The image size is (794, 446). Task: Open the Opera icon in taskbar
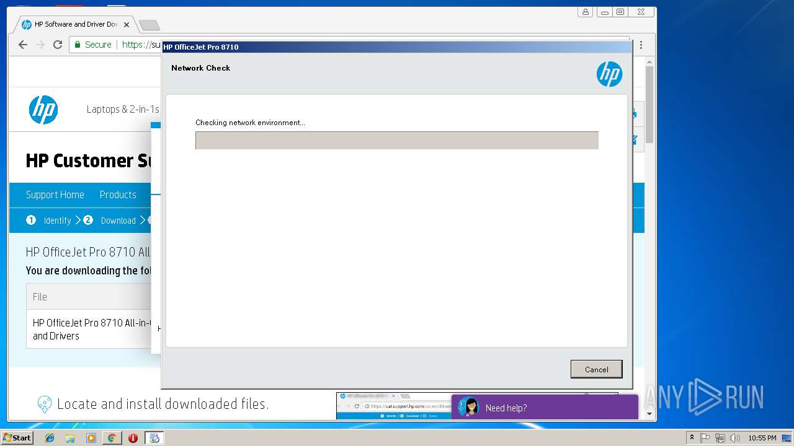(x=133, y=438)
